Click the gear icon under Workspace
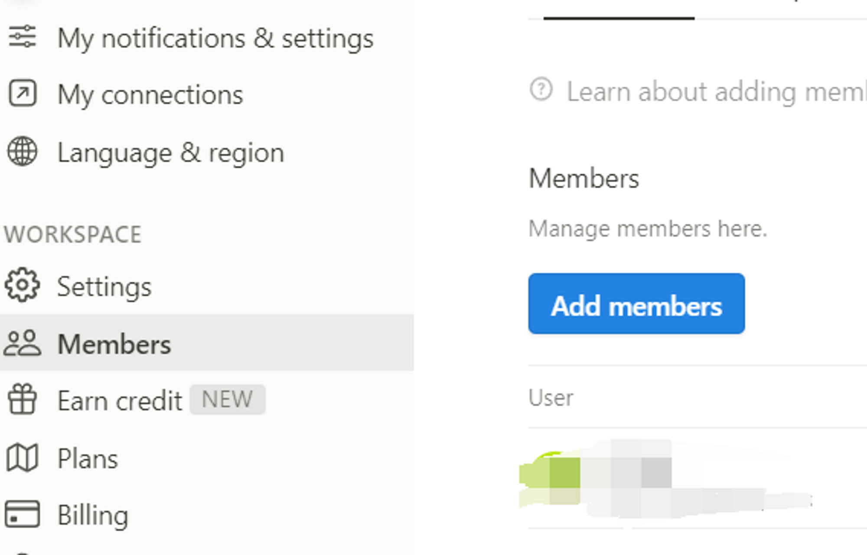The width and height of the screenshot is (867, 555). tap(22, 285)
